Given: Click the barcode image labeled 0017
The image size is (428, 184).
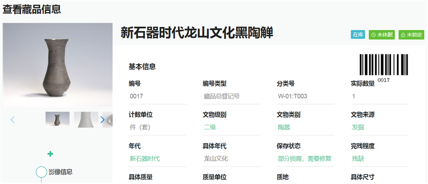Looking at the screenshot, I should [x=384, y=65].
